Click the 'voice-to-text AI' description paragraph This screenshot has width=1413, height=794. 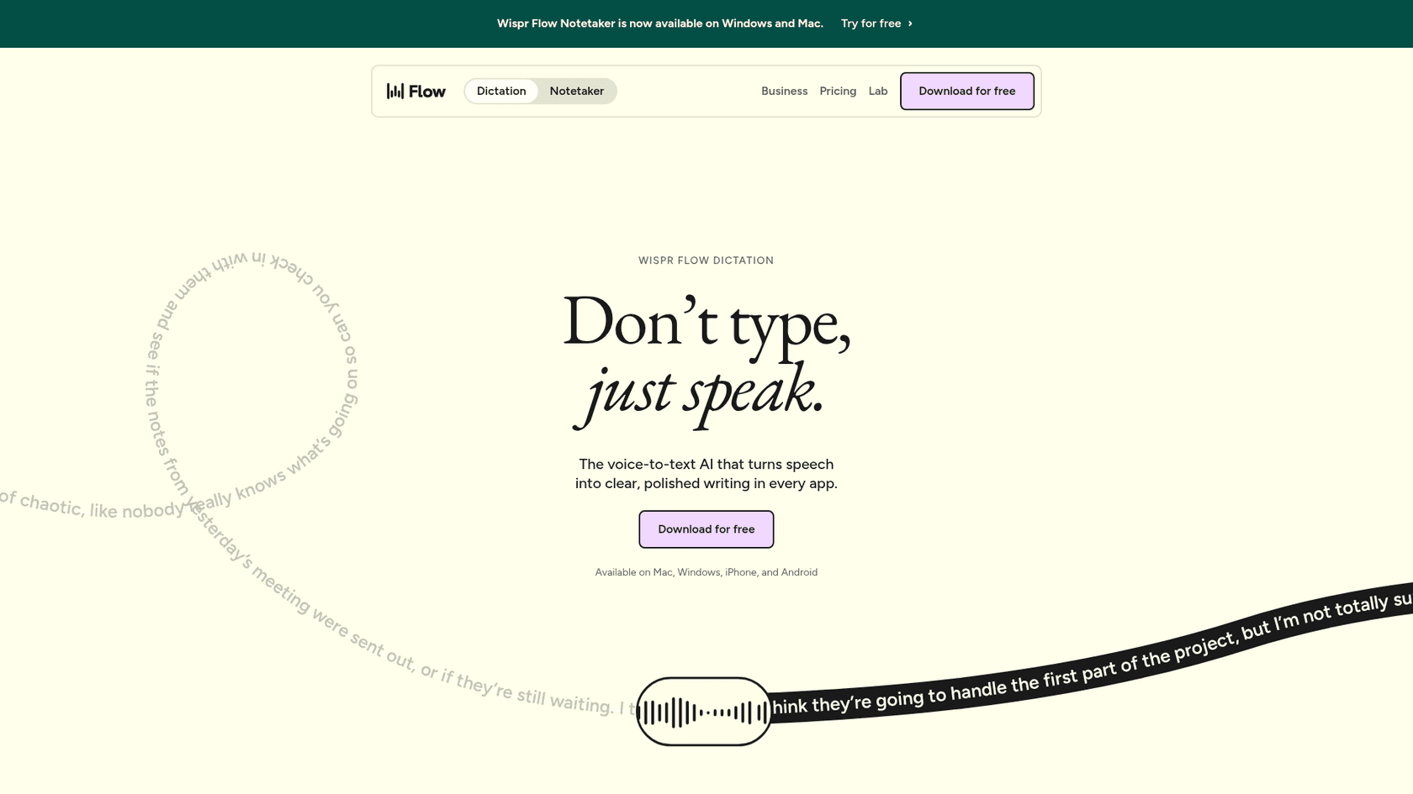click(x=706, y=474)
